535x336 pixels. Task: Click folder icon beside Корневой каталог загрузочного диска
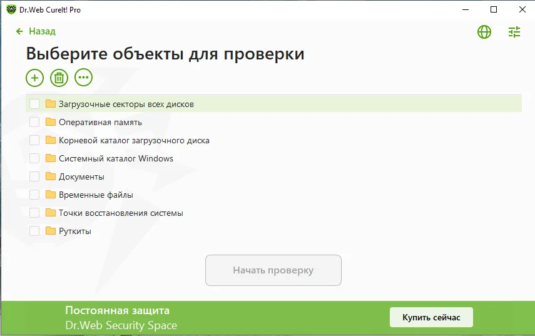[51, 140]
